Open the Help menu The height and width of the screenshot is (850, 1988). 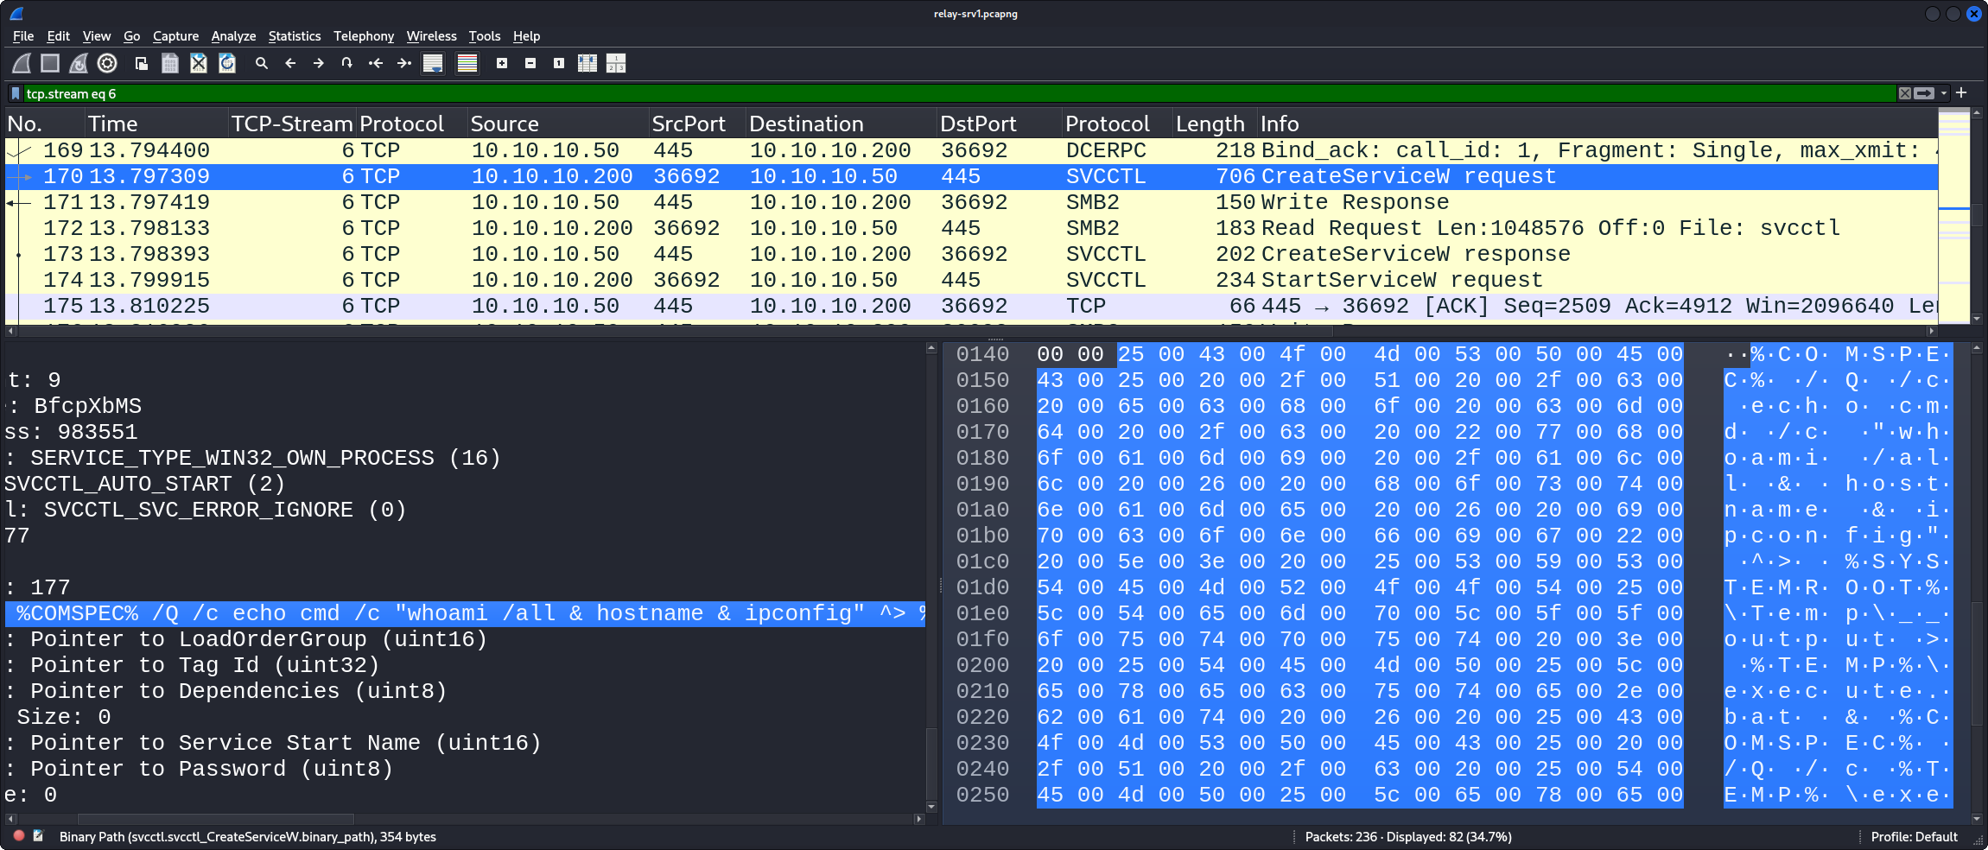[x=526, y=36]
